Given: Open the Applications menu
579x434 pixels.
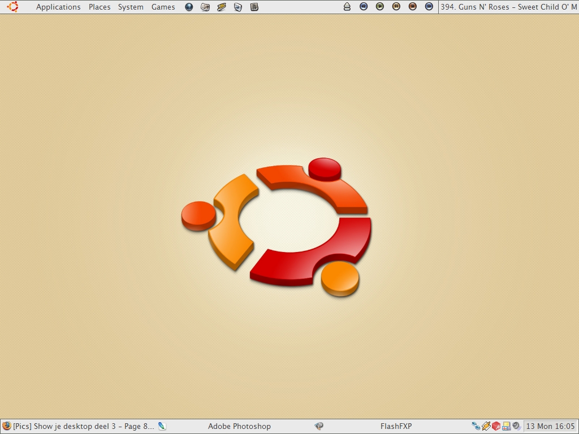Looking at the screenshot, I should (58, 7).
